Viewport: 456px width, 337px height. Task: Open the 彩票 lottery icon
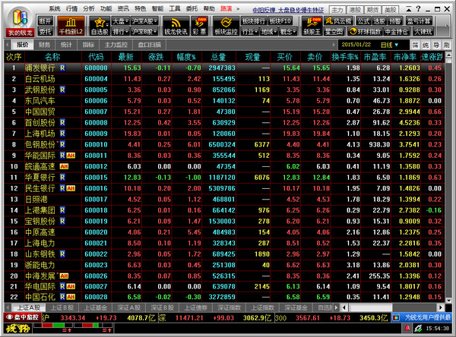pos(199,26)
